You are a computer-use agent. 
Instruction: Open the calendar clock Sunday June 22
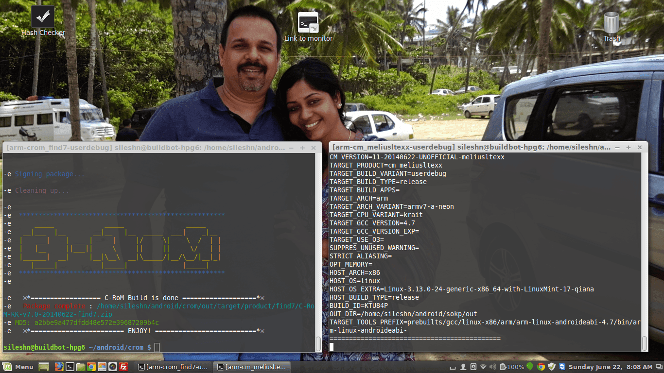pyautogui.click(x=611, y=367)
